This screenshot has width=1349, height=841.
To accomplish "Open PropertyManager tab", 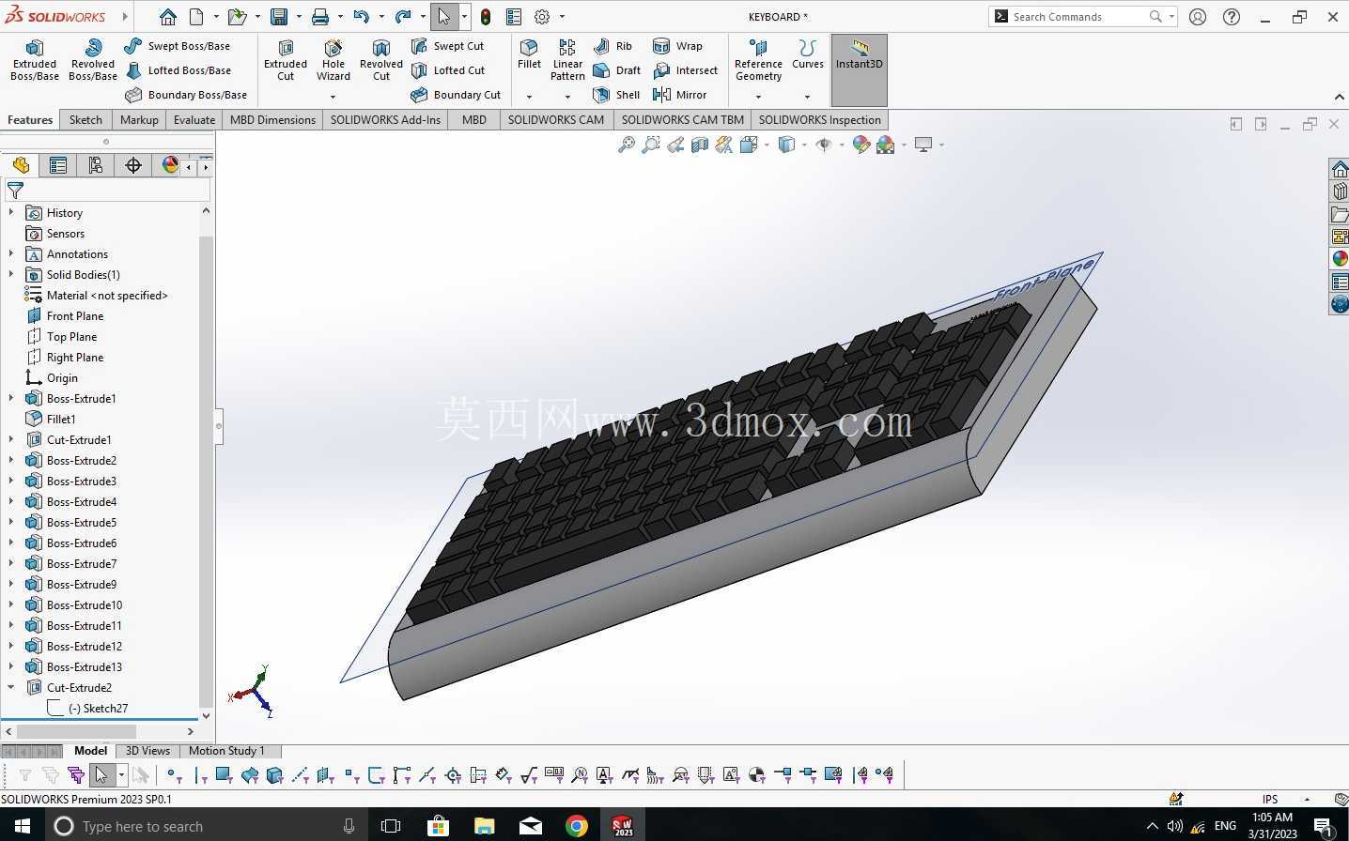I will tap(58, 165).
